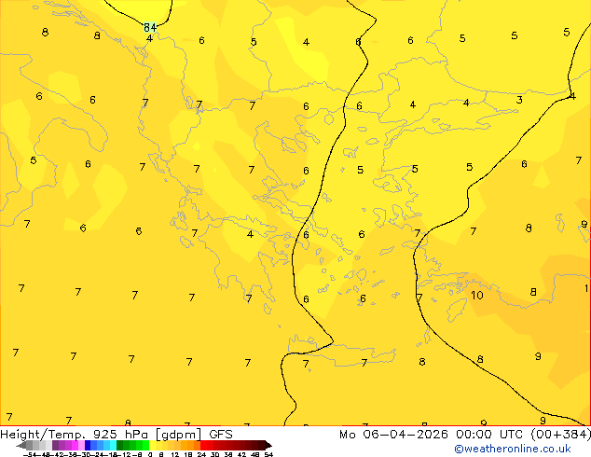The image size is (591, 457).
Task: Click the temperature value '10' on the map
Action: tap(477, 295)
